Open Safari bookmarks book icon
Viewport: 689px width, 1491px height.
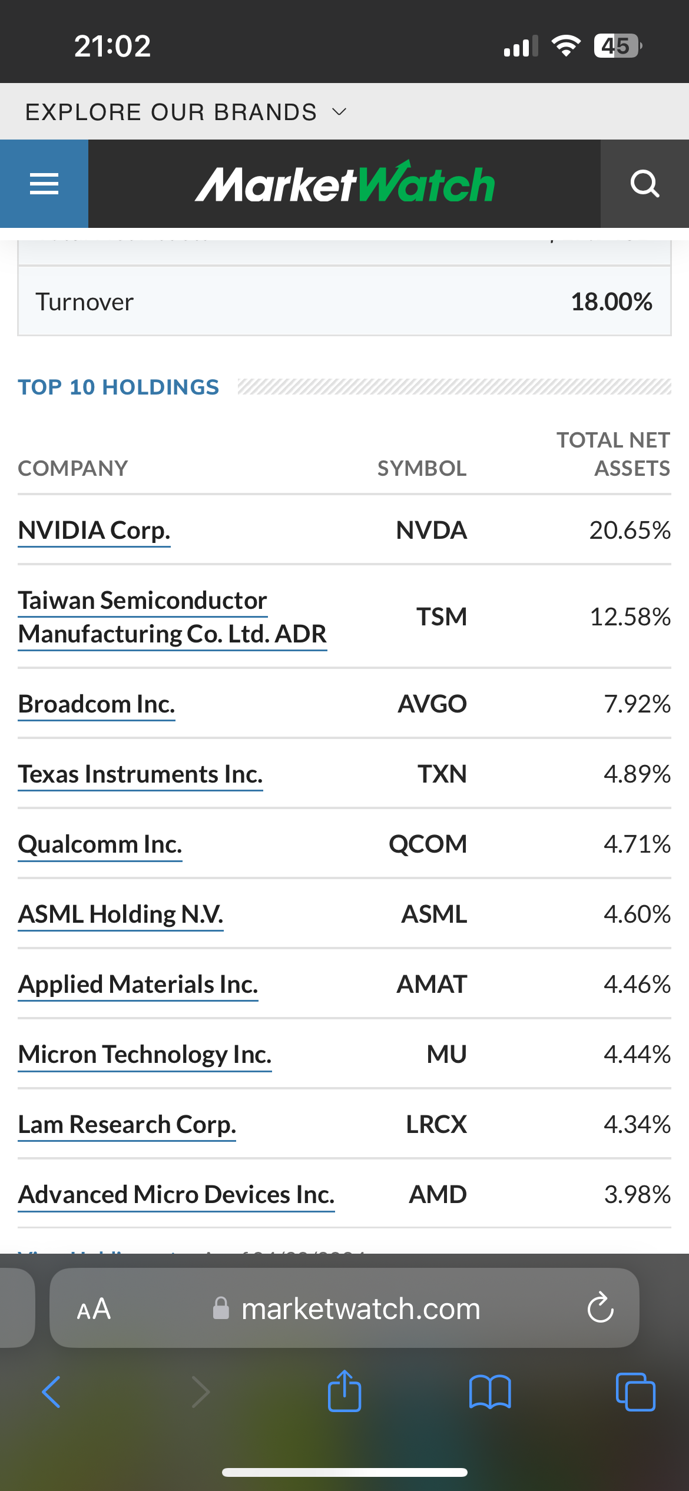(490, 1391)
